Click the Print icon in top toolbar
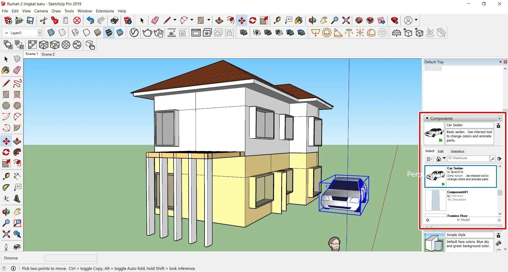This screenshot has height=272, width=508. (x=114, y=20)
